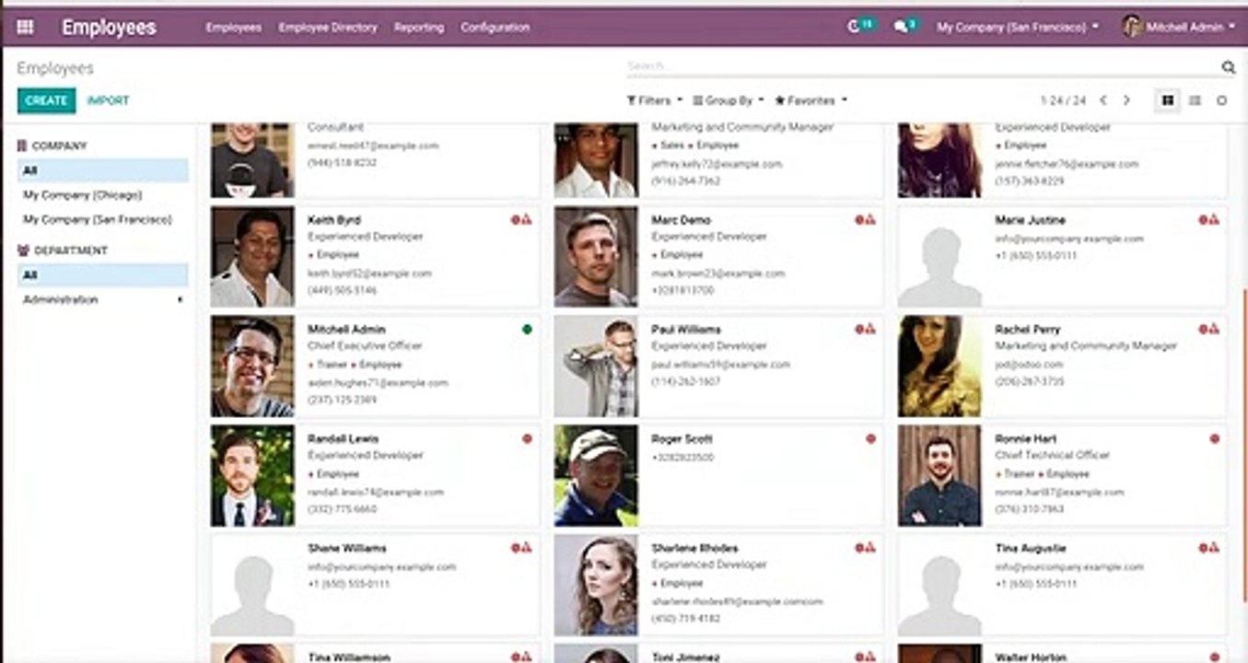This screenshot has height=663, width=1248.
Task: Filter by Administration department
Action: 61,300
